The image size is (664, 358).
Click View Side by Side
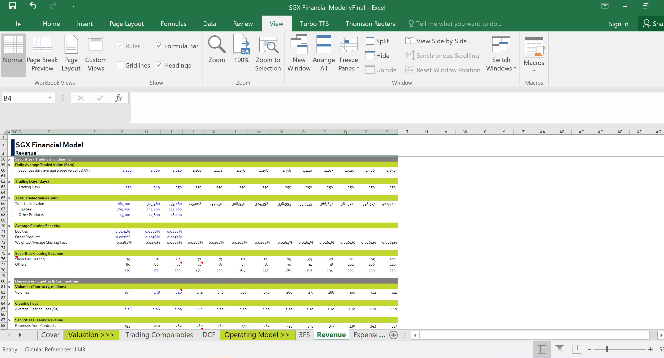pyautogui.click(x=436, y=41)
